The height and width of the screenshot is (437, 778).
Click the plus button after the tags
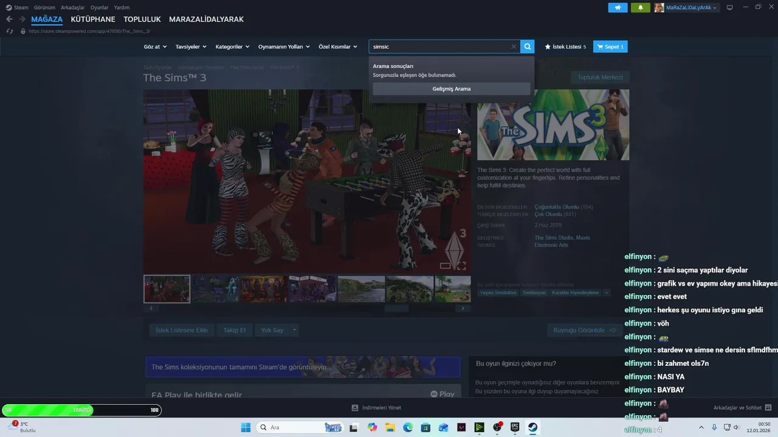tap(606, 293)
